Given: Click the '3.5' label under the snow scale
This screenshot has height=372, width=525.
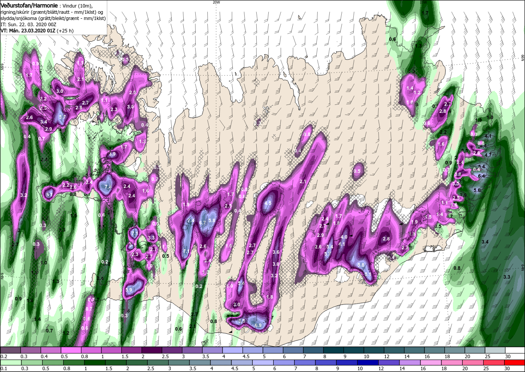Looking at the screenshot, I should [x=206, y=356].
